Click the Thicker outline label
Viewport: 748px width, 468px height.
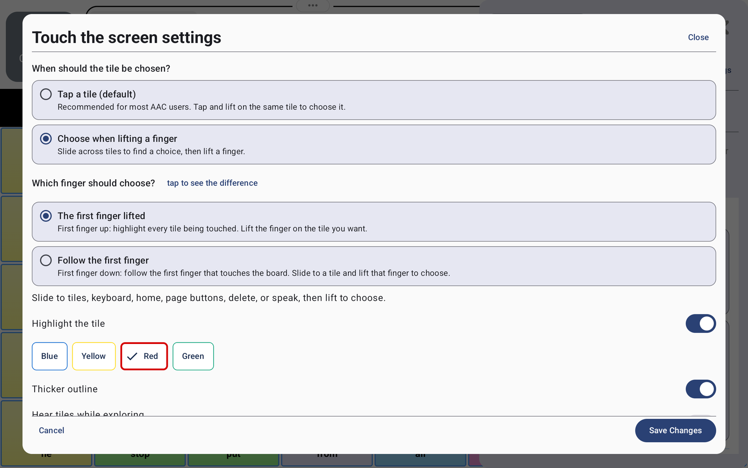[65, 389]
